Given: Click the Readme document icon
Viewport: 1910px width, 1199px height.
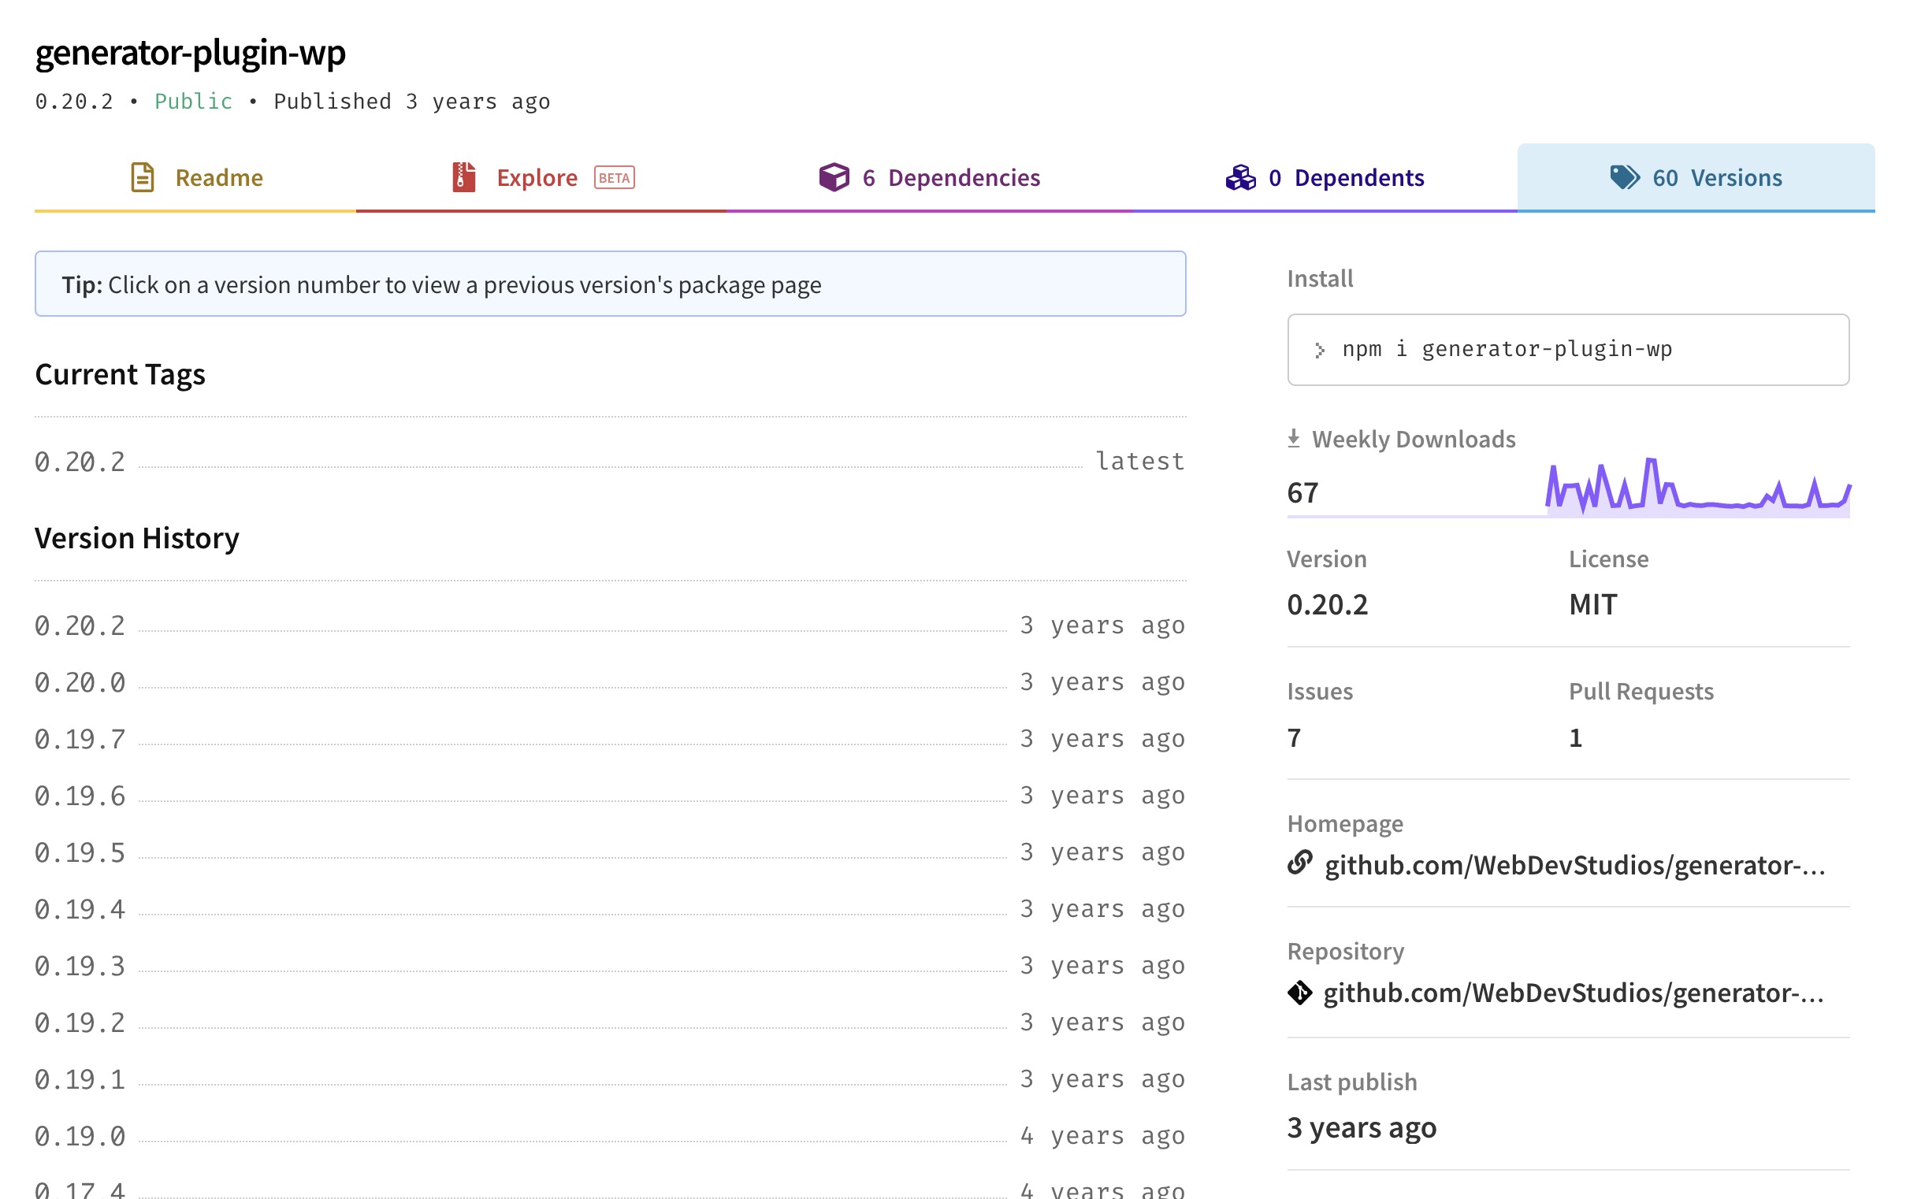Looking at the screenshot, I should pos(143,177).
